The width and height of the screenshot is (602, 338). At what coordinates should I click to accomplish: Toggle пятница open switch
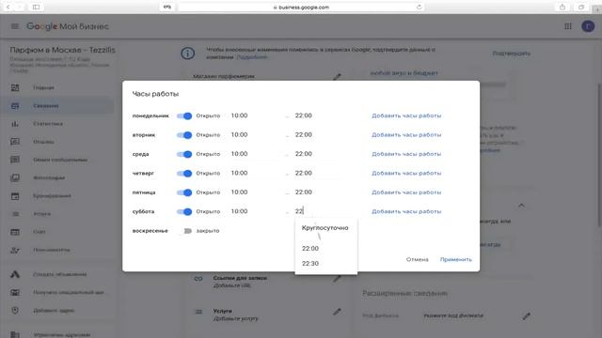point(184,192)
